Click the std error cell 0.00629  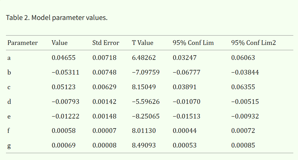tap(105, 87)
